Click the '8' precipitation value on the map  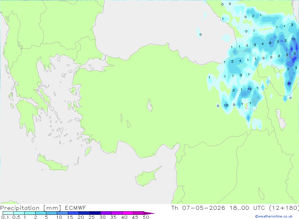pyautogui.click(x=270, y=43)
